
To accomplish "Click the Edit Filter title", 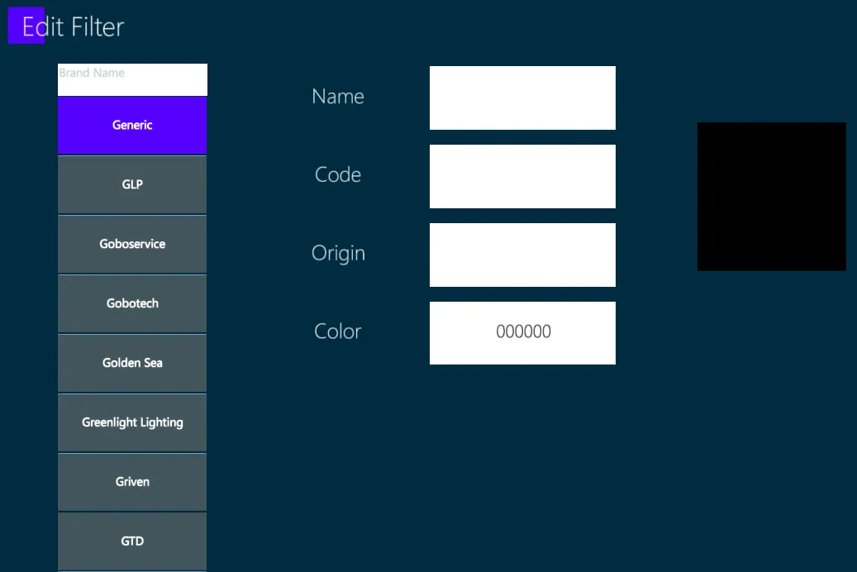I will tap(74, 26).
